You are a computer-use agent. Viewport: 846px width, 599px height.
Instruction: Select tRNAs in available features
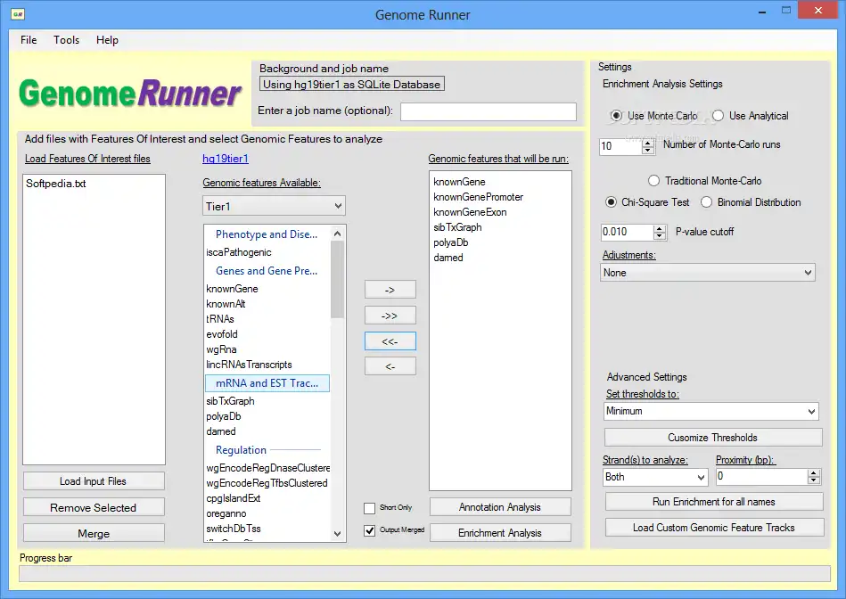[220, 319]
